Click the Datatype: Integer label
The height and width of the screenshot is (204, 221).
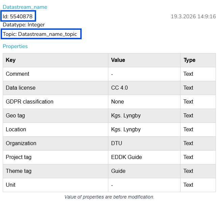pyautogui.click(x=24, y=25)
